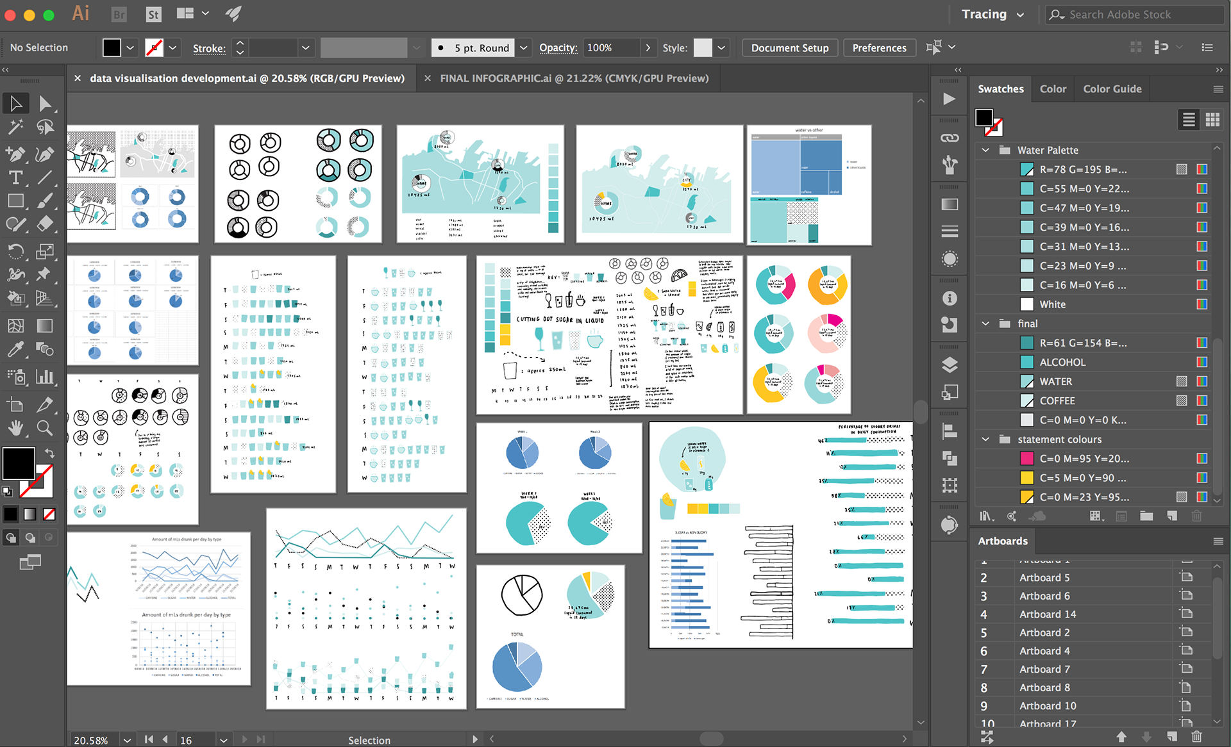Collapse the statement colours group
1231x747 pixels.
(x=985, y=439)
